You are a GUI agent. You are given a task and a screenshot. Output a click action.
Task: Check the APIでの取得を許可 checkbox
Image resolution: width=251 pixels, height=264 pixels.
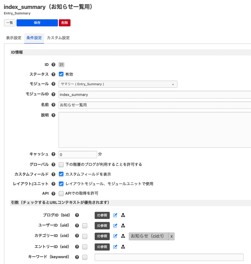pyautogui.click(x=61, y=193)
